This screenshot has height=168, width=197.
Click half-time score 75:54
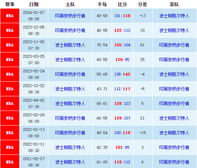102,45
